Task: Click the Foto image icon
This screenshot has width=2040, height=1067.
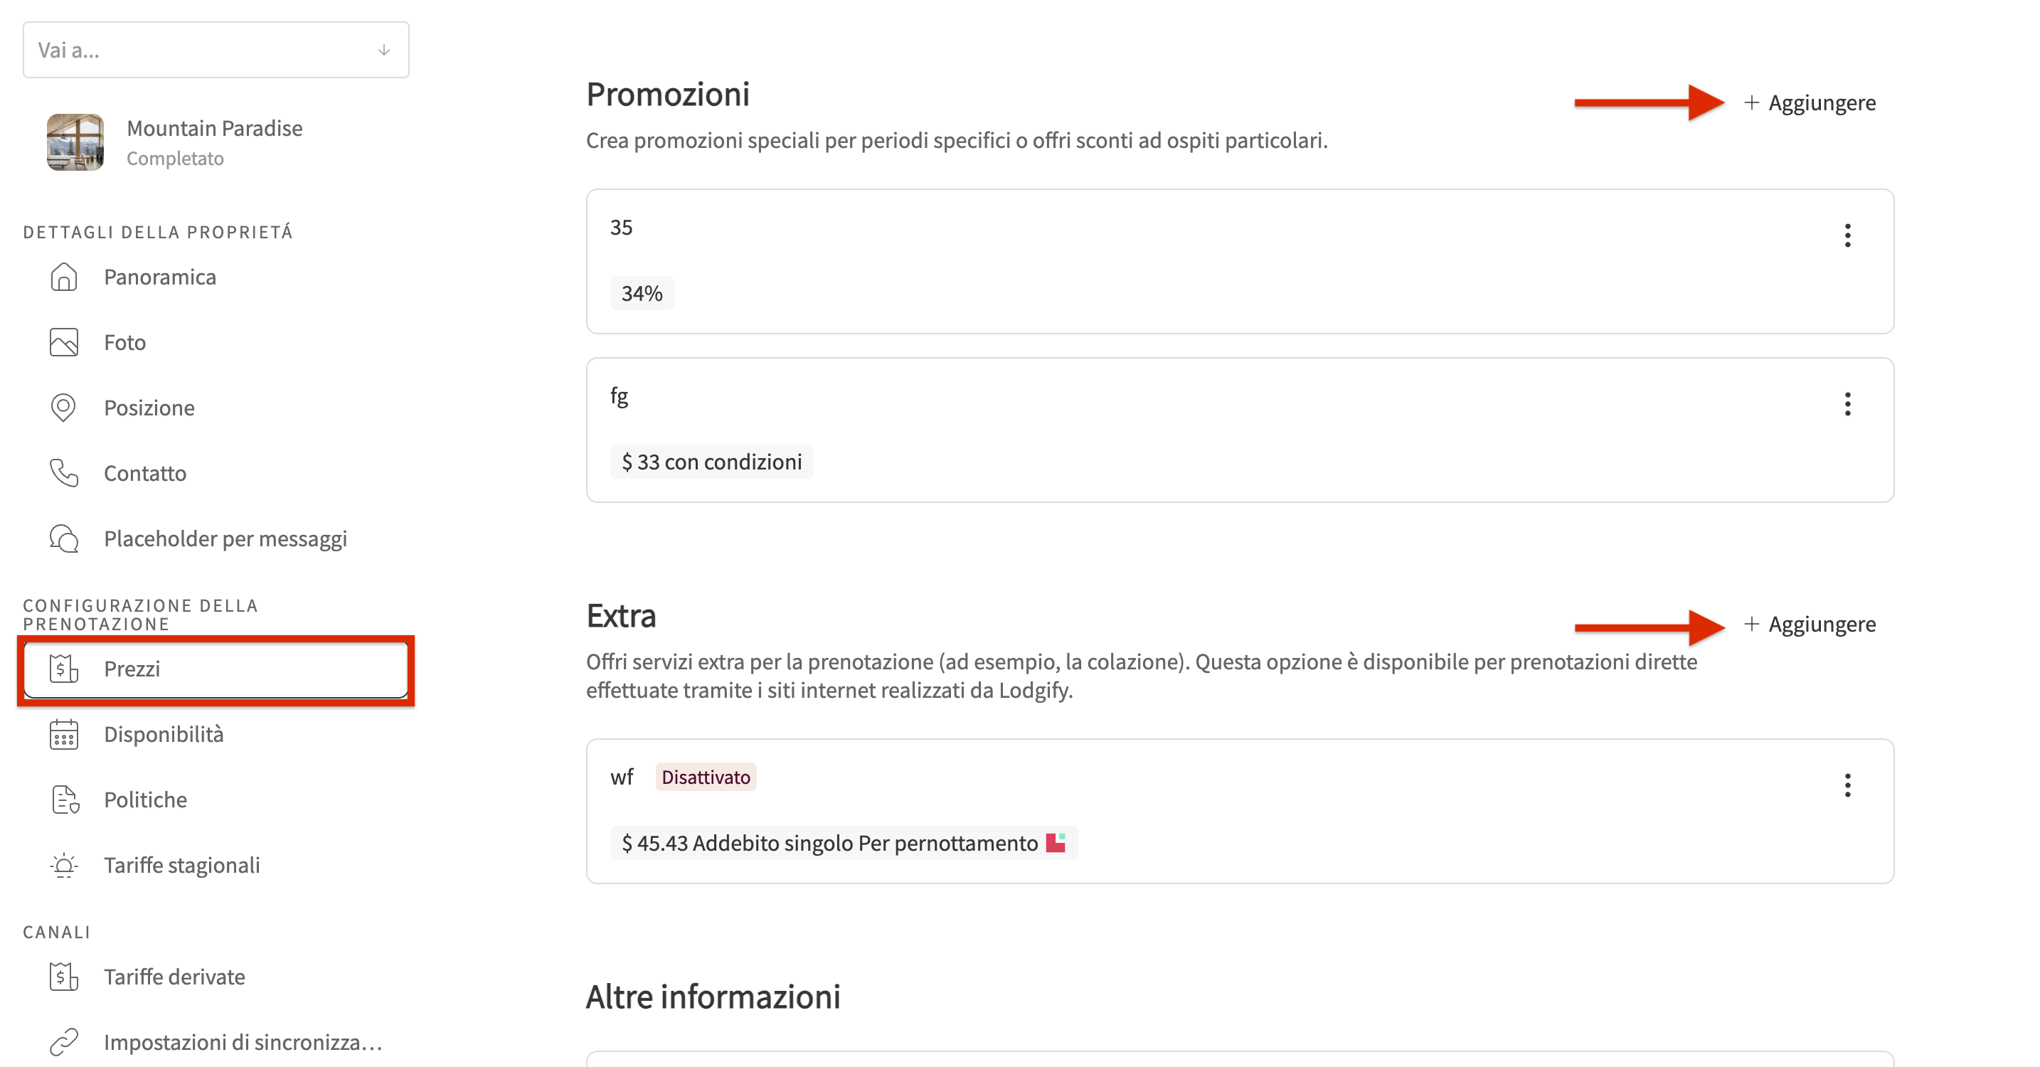Action: (63, 342)
